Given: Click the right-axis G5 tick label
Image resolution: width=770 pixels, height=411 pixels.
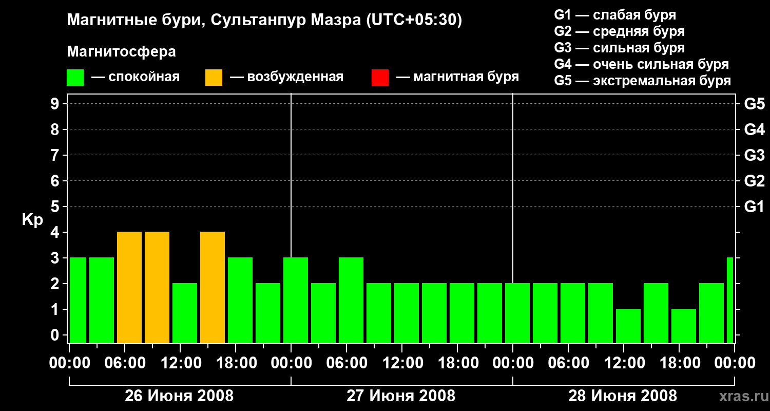Looking at the screenshot, I should point(755,104).
